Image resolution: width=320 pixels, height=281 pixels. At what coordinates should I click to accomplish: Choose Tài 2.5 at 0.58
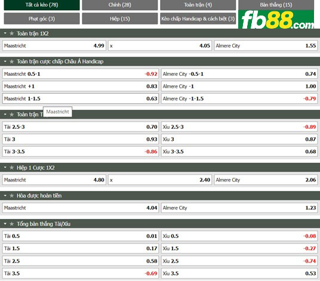[81, 261]
